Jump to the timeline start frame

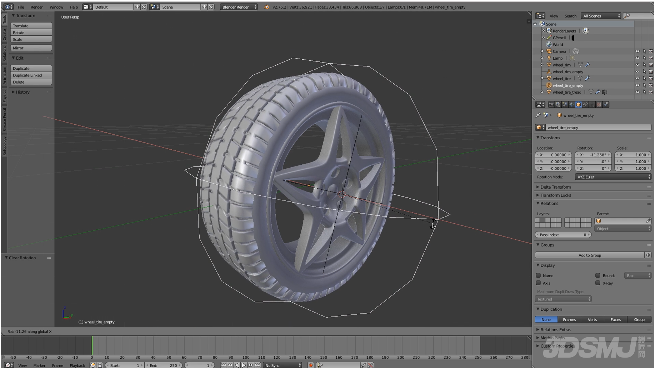[x=223, y=365]
